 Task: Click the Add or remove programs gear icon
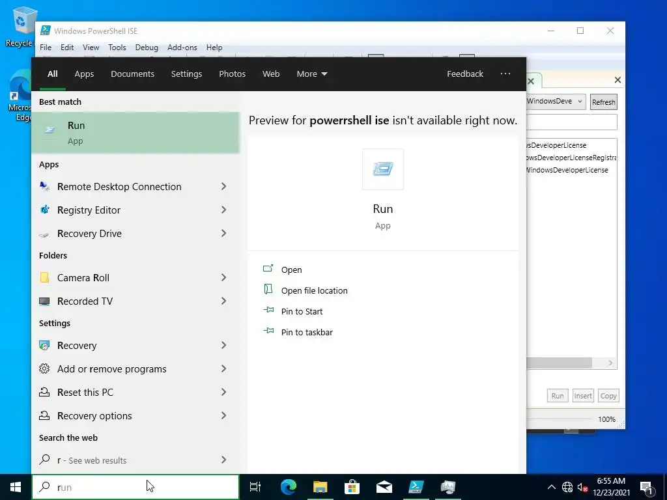click(x=44, y=368)
